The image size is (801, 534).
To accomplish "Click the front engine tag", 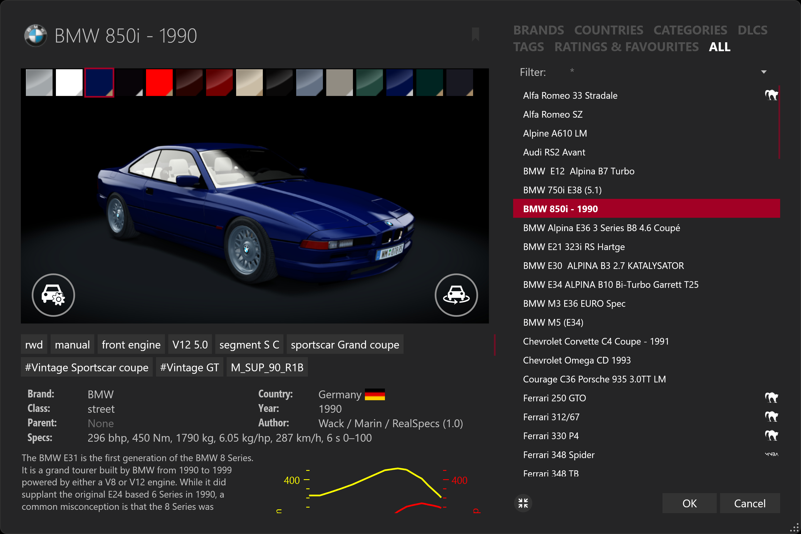I will click(x=131, y=344).
